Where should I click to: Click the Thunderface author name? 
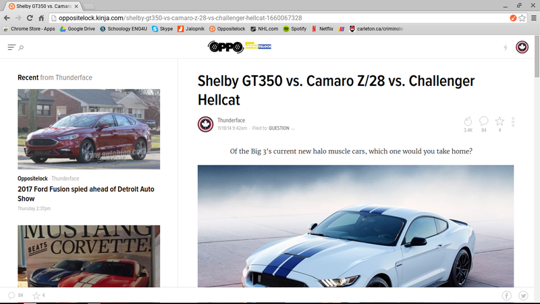(x=231, y=120)
